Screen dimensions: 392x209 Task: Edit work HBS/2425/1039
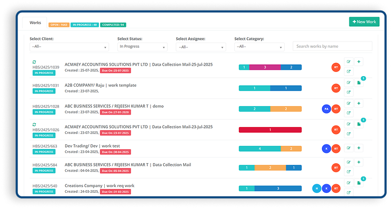tap(348, 61)
